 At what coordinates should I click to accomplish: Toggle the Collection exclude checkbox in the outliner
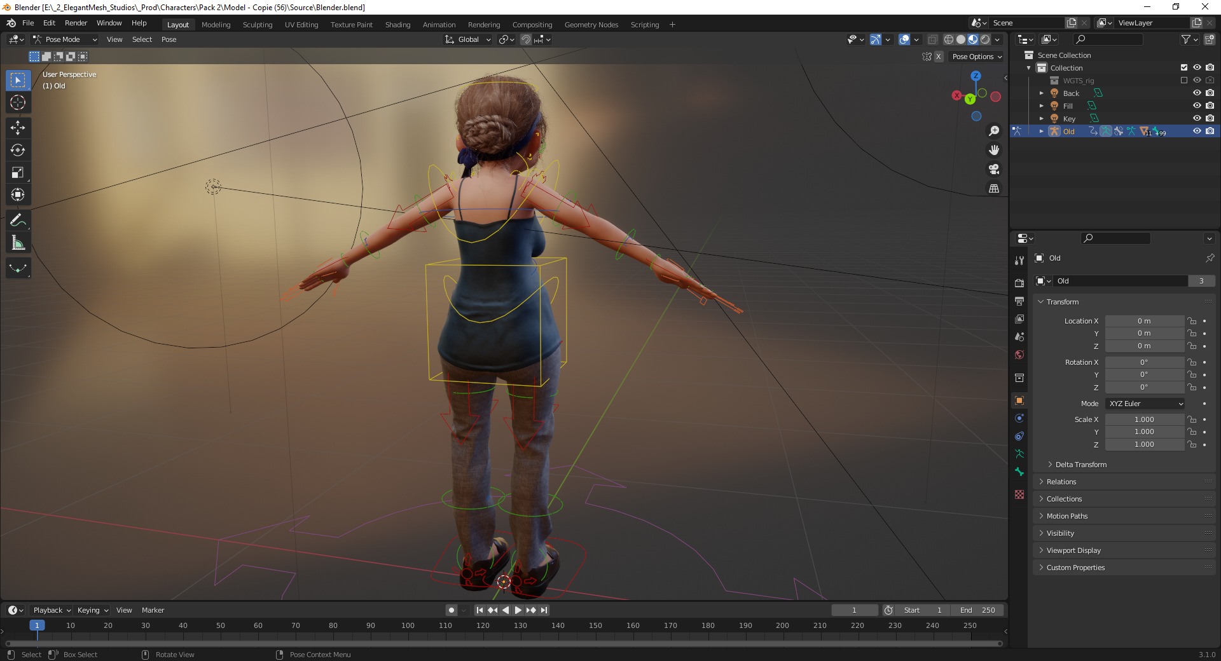coord(1184,67)
